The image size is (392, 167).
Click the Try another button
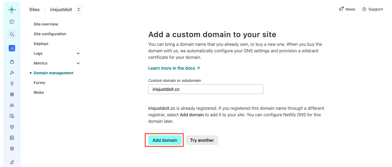tap(202, 140)
